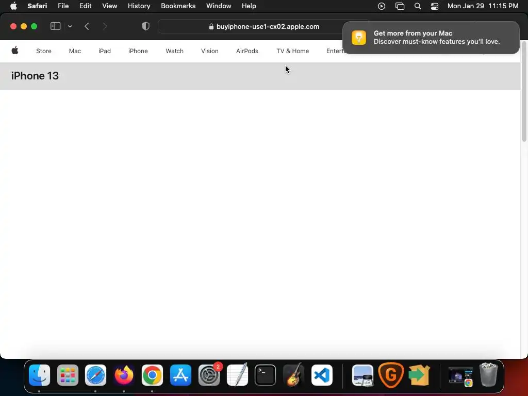
Task: Open Finder from the Dock
Action: [x=39, y=375]
